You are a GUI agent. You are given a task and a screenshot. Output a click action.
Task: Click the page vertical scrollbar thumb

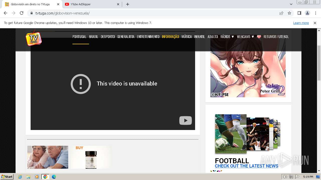(x=319, y=63)
